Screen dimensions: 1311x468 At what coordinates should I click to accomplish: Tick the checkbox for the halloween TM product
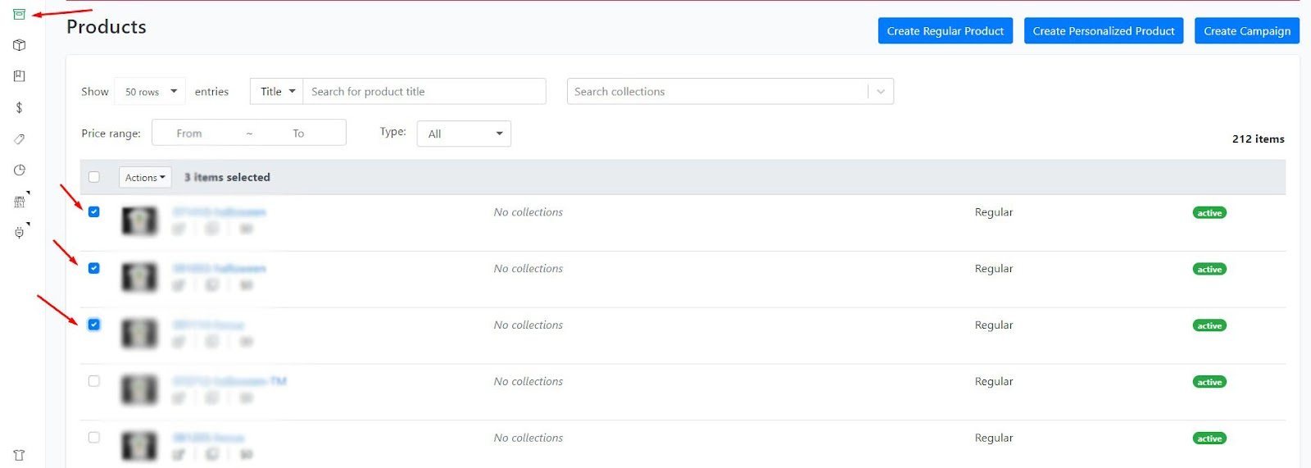tap(94, 381)
